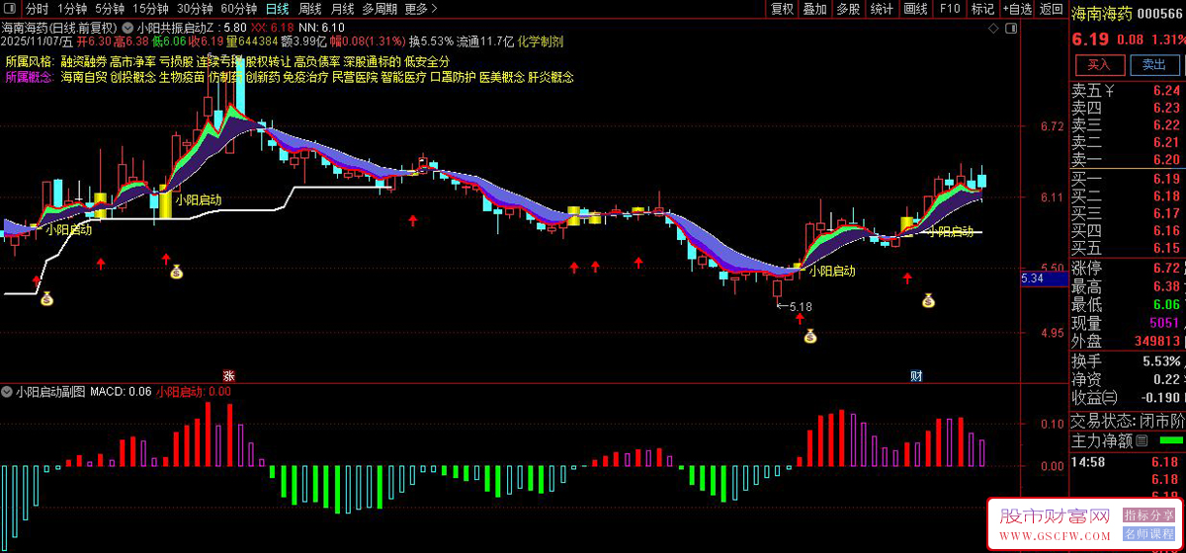Image resolution: width=1186 pixels, height=553 pixels.
Task: Click the 肝炎概念 concept tag
Action: click(551, 77)
